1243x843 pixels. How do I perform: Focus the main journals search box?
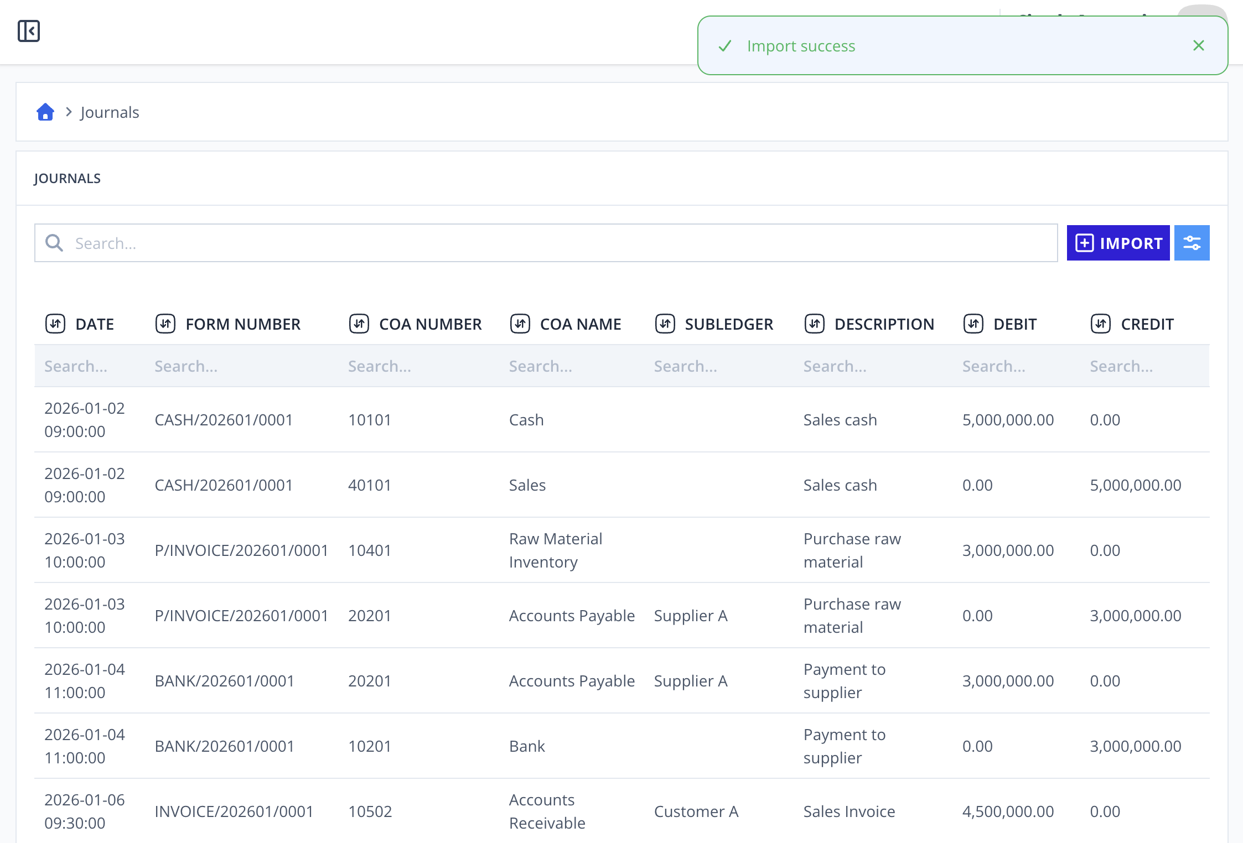pyautogui.click(x=546, y=243)
